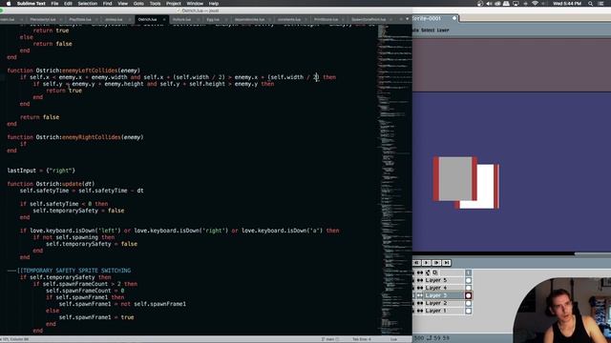
Task: Select the Layer 1 cel in frame 1
Action: 469,311
